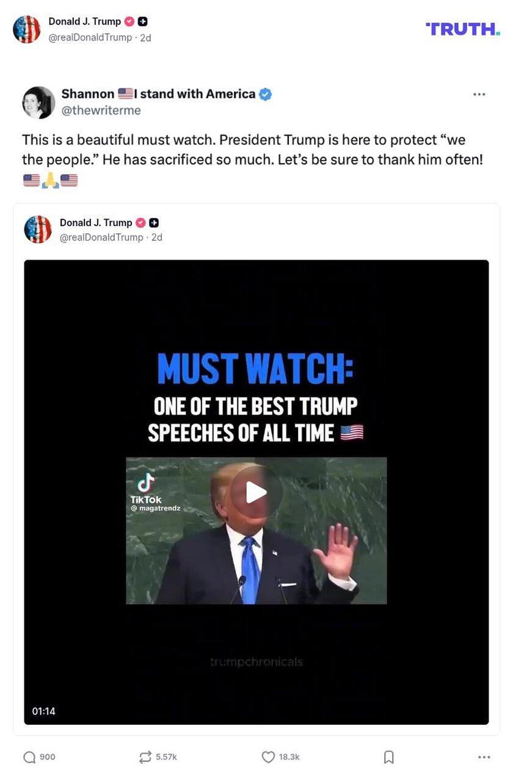
Task: Click the TRUTH logo in the header
Action: pos(462,28)
